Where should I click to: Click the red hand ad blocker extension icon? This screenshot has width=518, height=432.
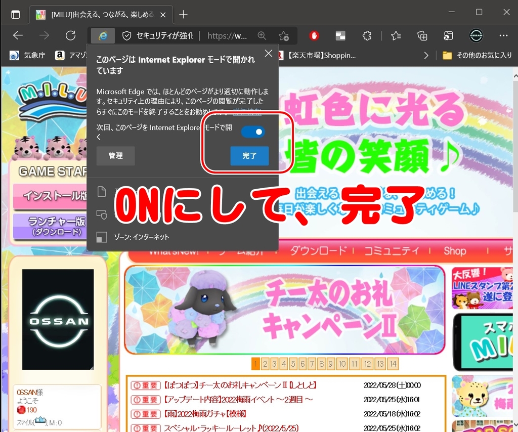tap(315, 35)
